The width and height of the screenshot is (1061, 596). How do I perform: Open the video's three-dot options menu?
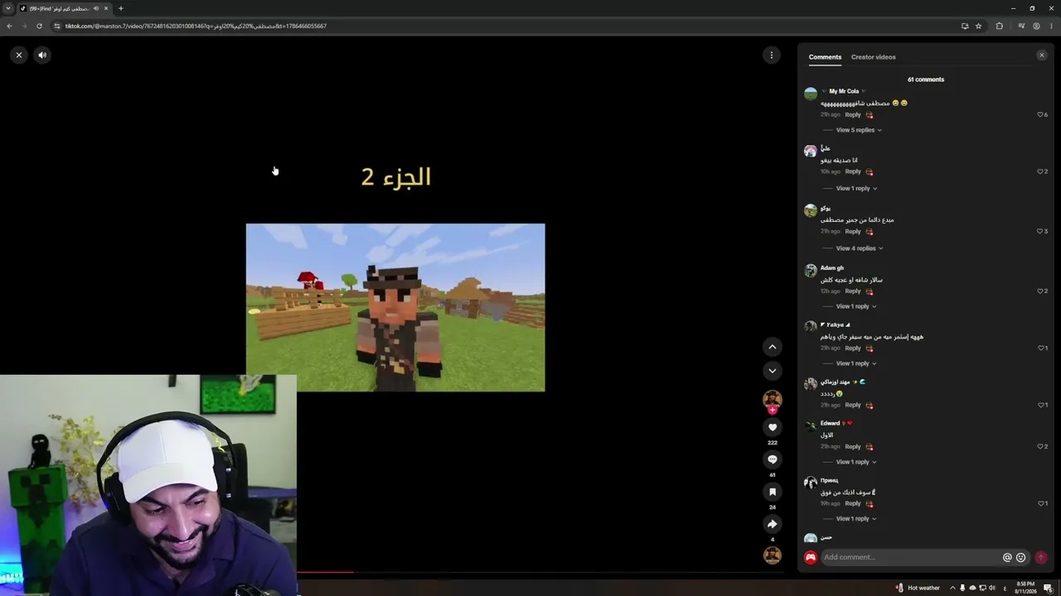pyautogui.click(x=772, y=55)
